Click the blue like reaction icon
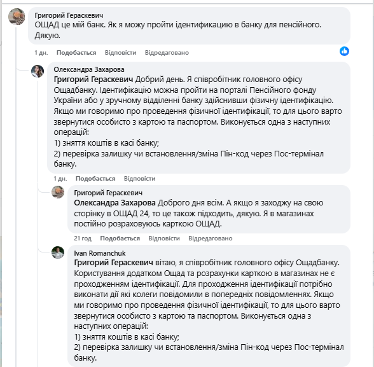 (x=344, y=52)
